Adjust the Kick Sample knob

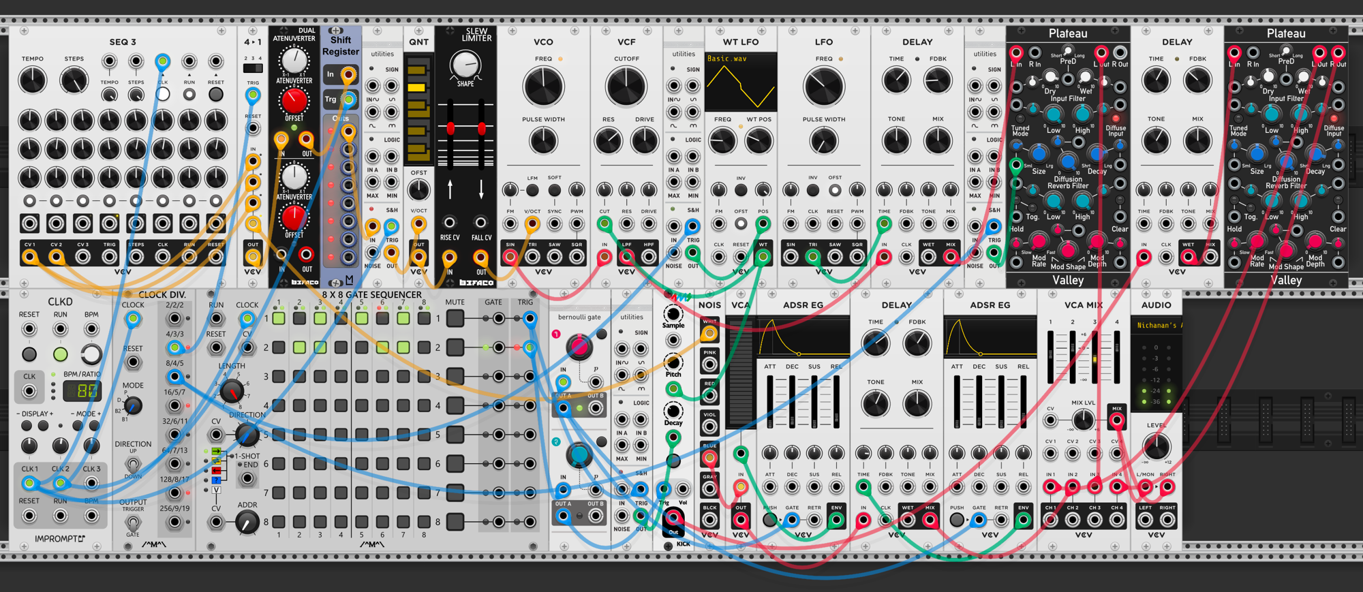click(673, 313)
